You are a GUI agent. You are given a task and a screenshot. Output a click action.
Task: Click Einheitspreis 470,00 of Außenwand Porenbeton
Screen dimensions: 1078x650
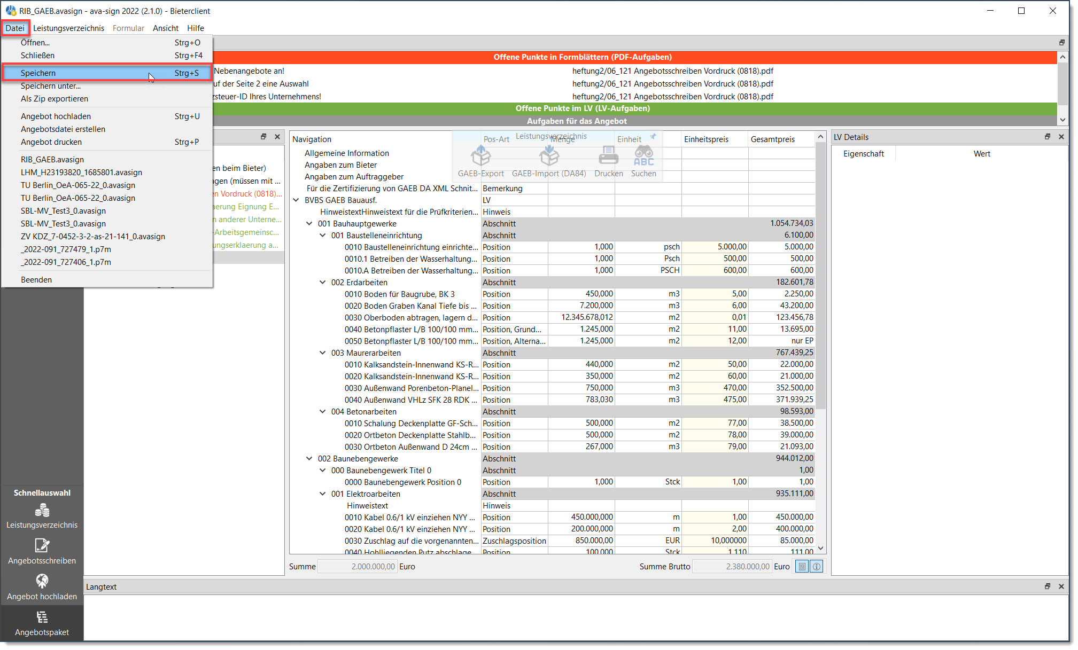point(715,388)
